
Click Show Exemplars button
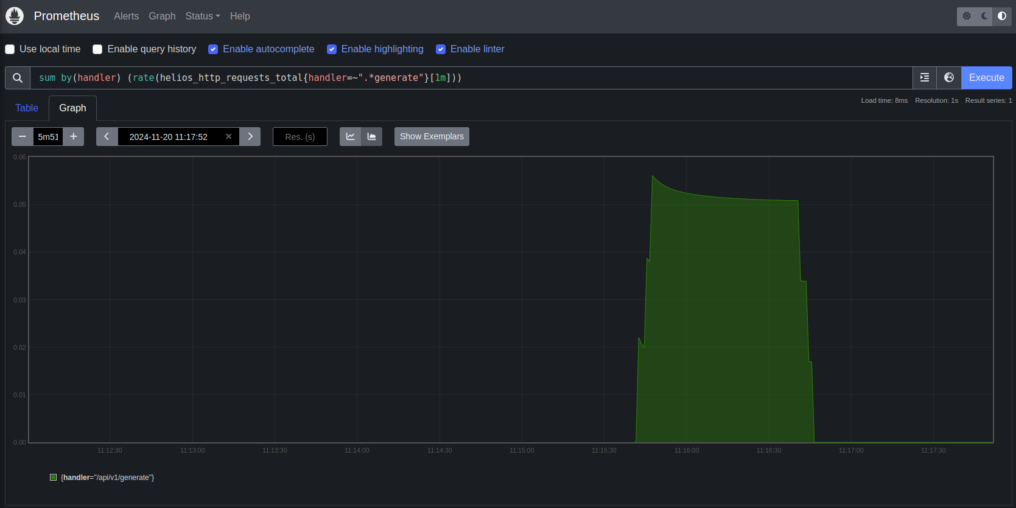pos(432,137)
